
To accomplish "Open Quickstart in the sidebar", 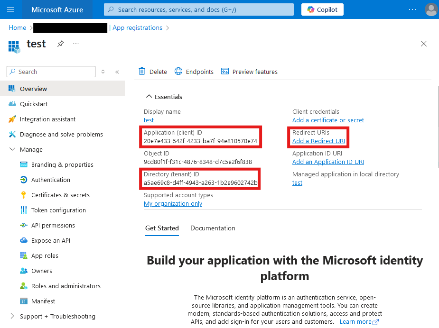I will point(33,104).
